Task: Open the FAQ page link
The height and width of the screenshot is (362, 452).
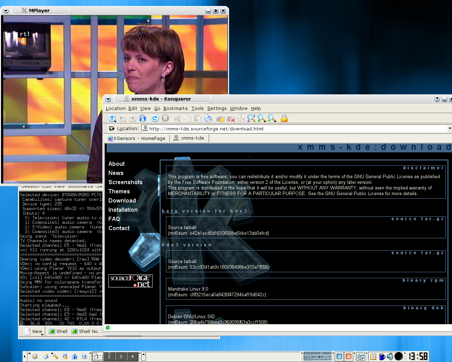Action: pyautogui.click(x=114, y=219)
